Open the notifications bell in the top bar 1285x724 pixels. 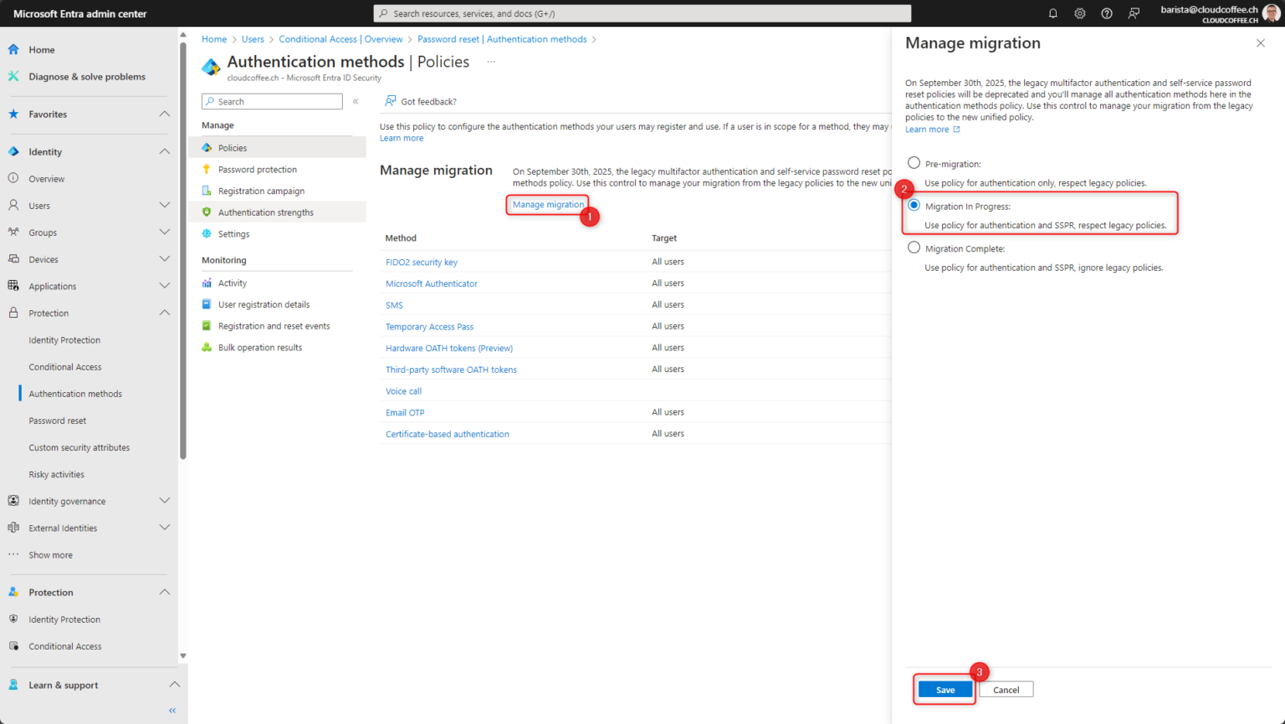coord(1052,13)
